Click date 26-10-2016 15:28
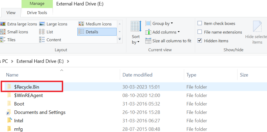Viewport: 267px width, 132px height. tap(141, 112)
